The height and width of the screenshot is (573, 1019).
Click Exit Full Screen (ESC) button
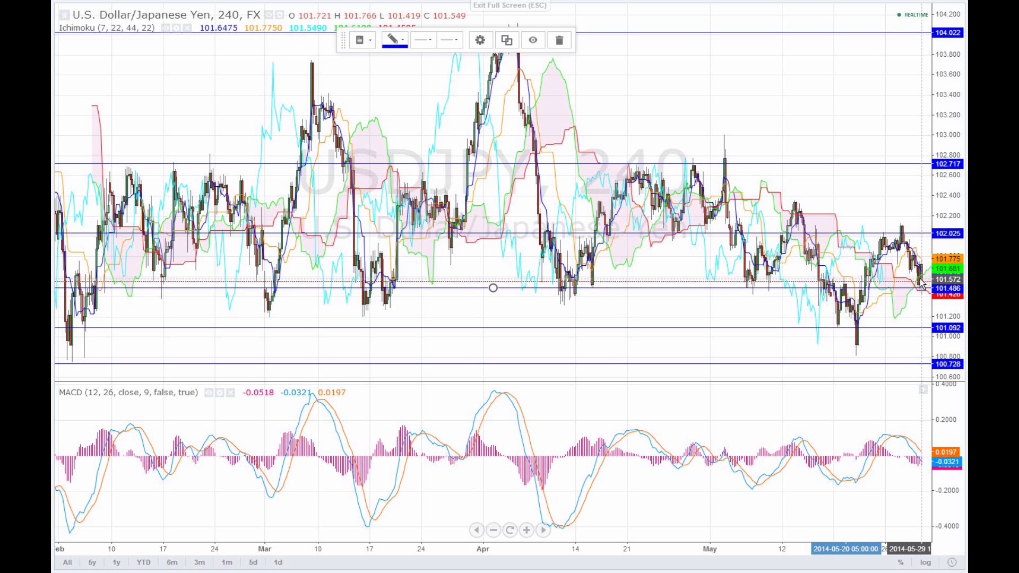509,5
